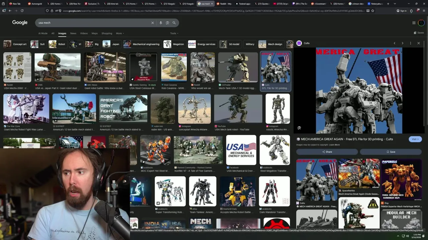428x240 pixels.
Task: Switch to the 'crimson des' browser tab
Action: pyautogui.click(x=356, y=4)
